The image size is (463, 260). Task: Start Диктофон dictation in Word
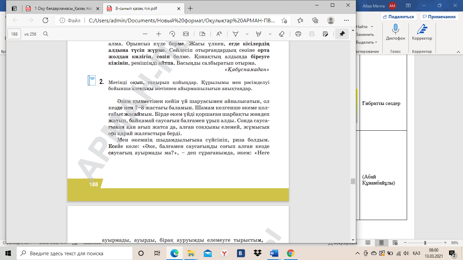coord(395,32)
